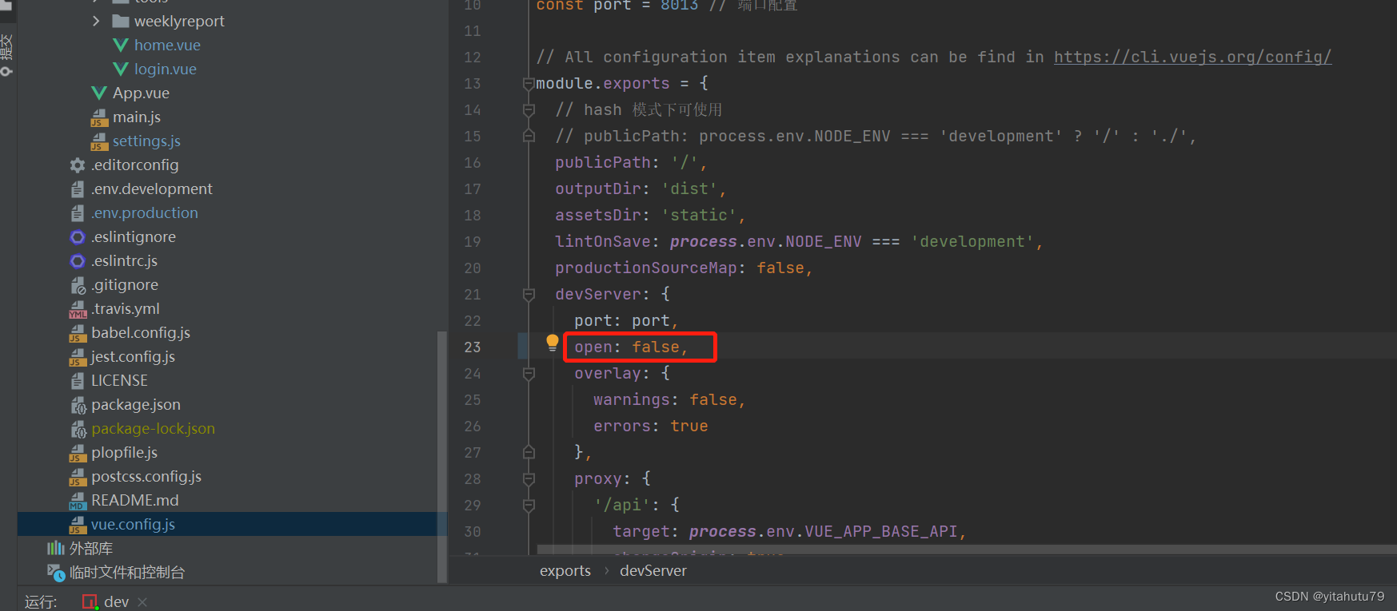Viewport: 1397px width, 611px height.
Task: Open scratches and consoles (临时文件和控制台)
Action: (126, 572)
